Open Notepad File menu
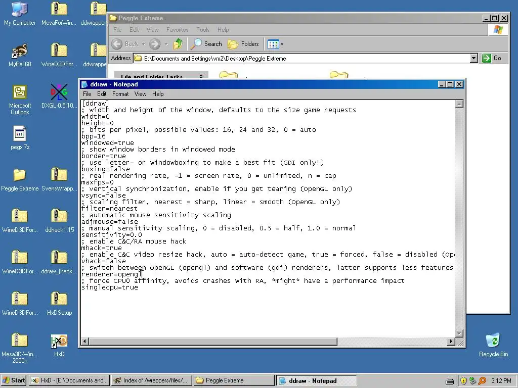Viewport: 518px width, 388px height. [x=87, y=94]
